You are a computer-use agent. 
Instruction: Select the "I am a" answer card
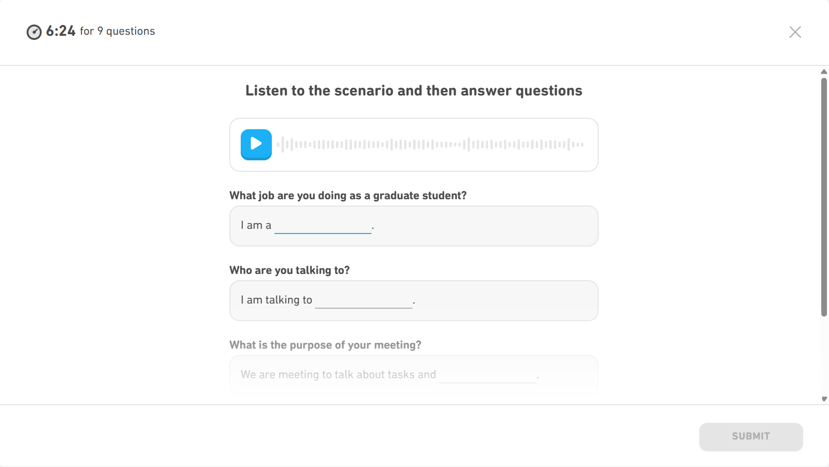(413, 226)
